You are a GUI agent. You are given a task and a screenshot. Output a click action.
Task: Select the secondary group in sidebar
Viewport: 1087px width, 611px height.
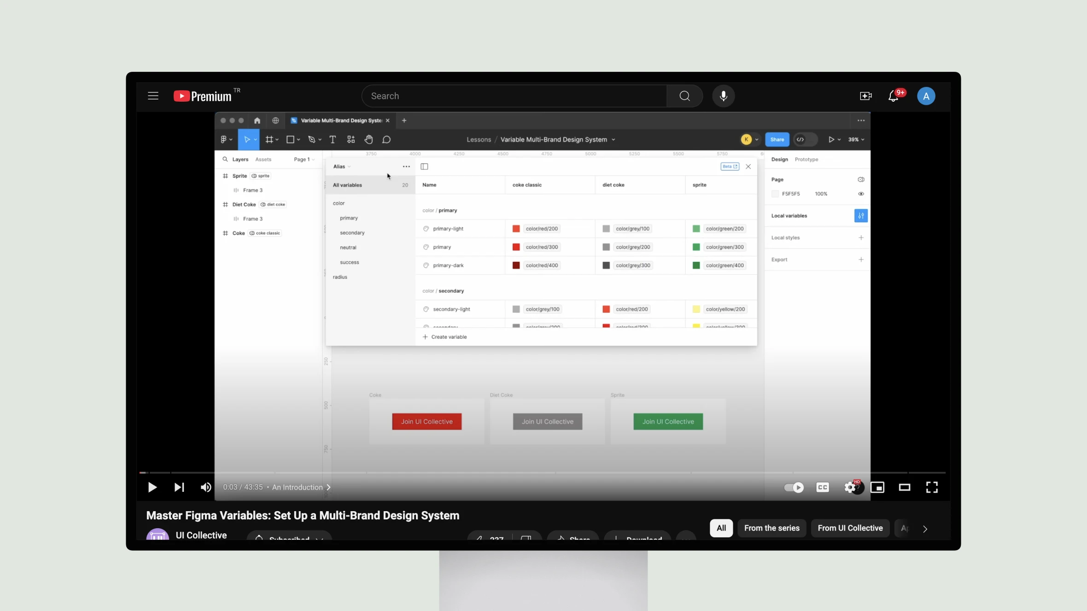tap(352, 233)
